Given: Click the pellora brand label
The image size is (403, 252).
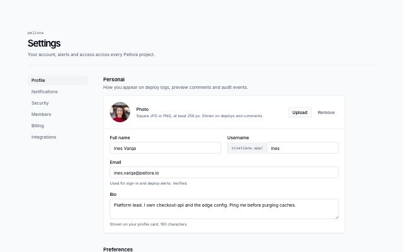Looking at the screenshot, I should [x=35, y=33].
